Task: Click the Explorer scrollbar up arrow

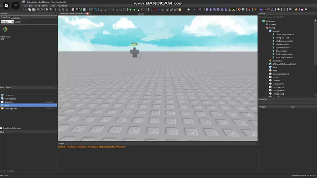Action: [315, 21]
